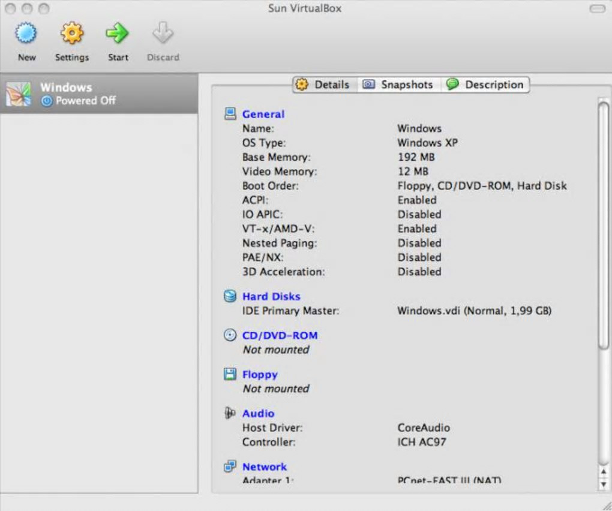Click the Discard down-arrow icon
612x511 pixels.
[163, 32]
